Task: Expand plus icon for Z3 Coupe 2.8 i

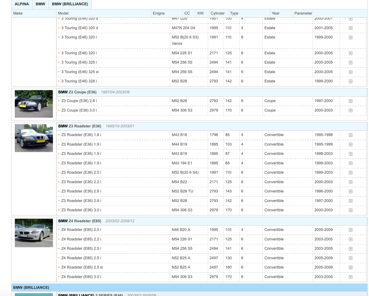Action: click(350, 101)
